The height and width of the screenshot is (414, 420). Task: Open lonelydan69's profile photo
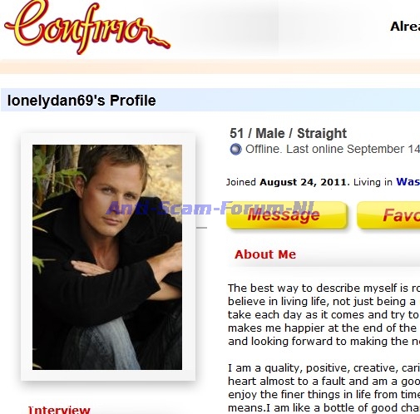pyautogui.click(x=107, y=257)
